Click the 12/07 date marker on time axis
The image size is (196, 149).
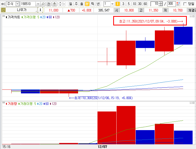102,147
